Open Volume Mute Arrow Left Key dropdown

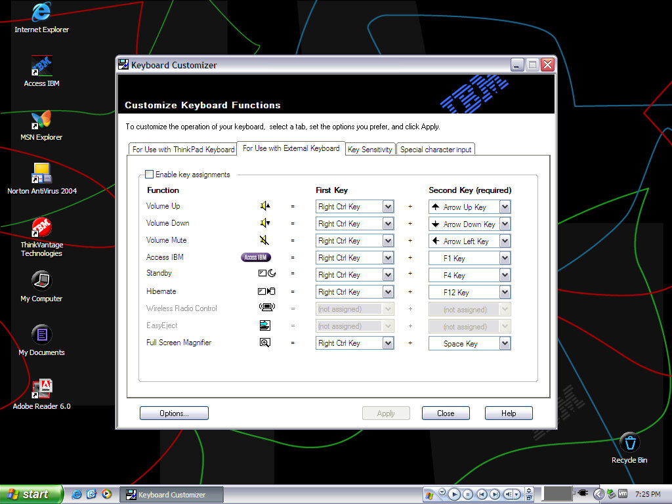point(505,241)
